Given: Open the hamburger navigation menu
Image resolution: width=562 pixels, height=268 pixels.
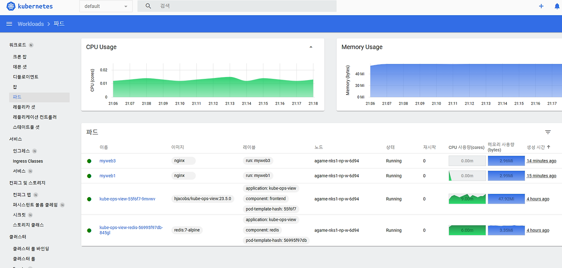Looking at the screenshot, I should click(9, 24).
